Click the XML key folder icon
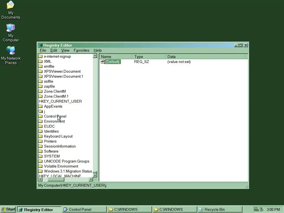The image size is (284, 213). click(40, 61)
